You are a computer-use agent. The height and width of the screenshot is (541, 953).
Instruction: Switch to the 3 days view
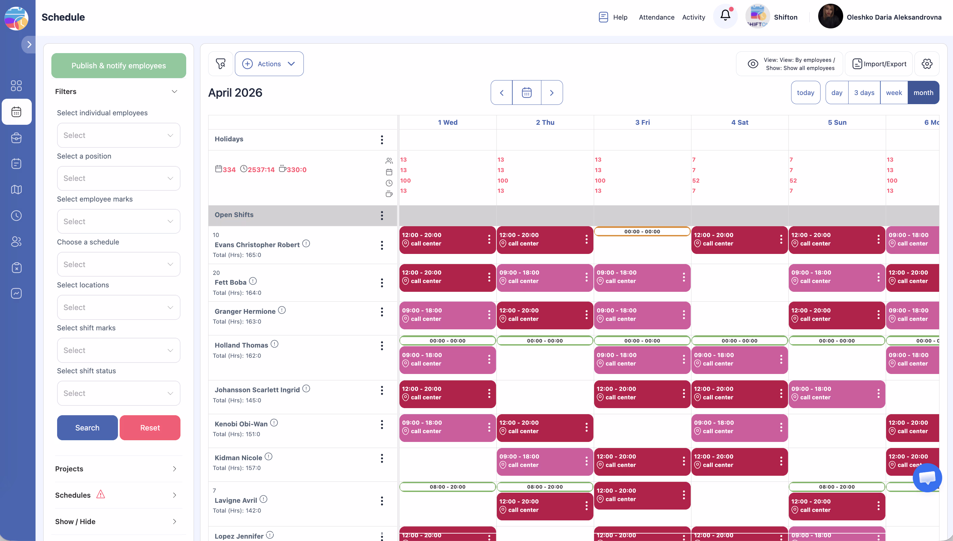tap(864, 93)
